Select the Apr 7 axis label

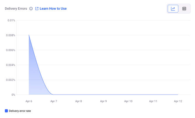pos(54,101)
